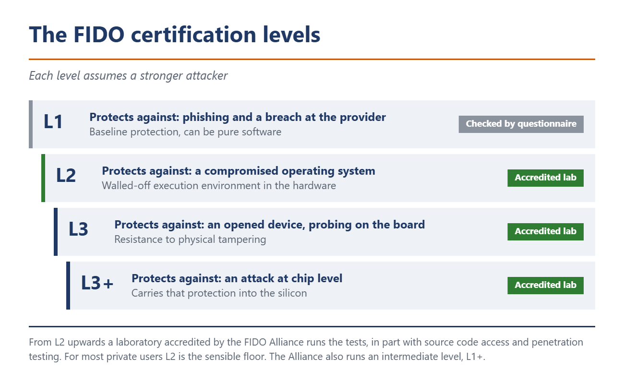Click 'Protects against: an attack at chip level'
Viewport: 624px width, 383px height.
[237, 278]
